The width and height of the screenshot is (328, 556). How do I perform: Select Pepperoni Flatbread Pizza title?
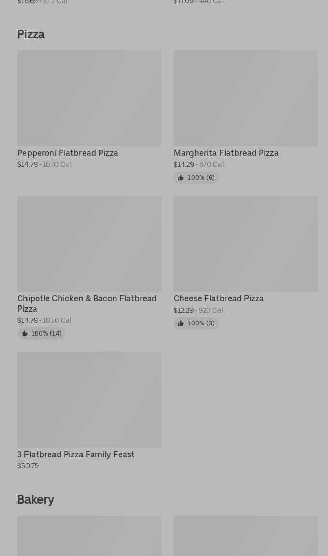click(68, 153)
